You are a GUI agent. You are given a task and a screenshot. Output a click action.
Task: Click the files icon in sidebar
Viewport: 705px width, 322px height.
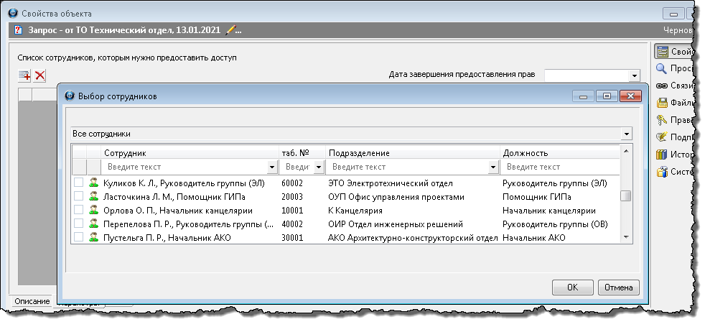661,103
